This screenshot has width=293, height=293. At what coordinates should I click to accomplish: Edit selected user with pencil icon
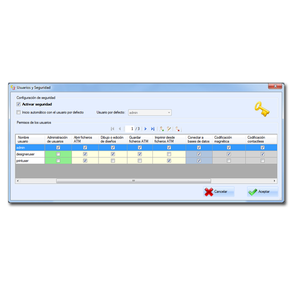click(169, 129)
